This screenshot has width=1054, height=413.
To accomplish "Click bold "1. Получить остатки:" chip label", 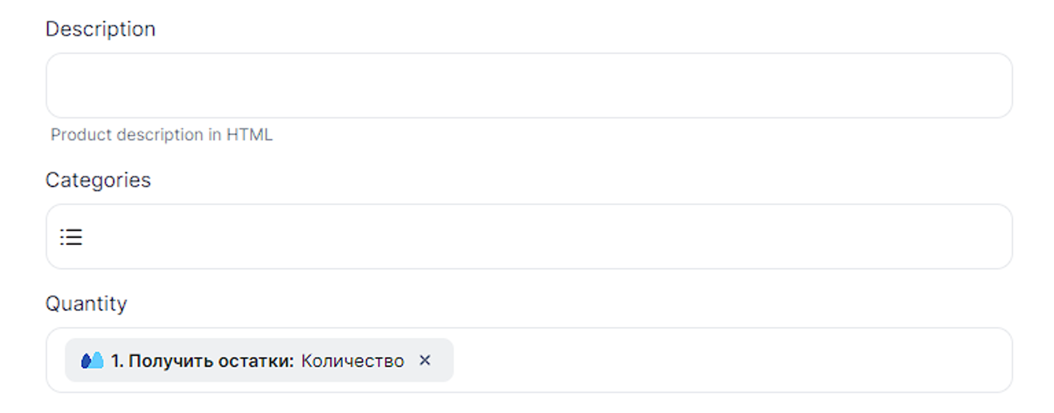I will pos(203,361).
